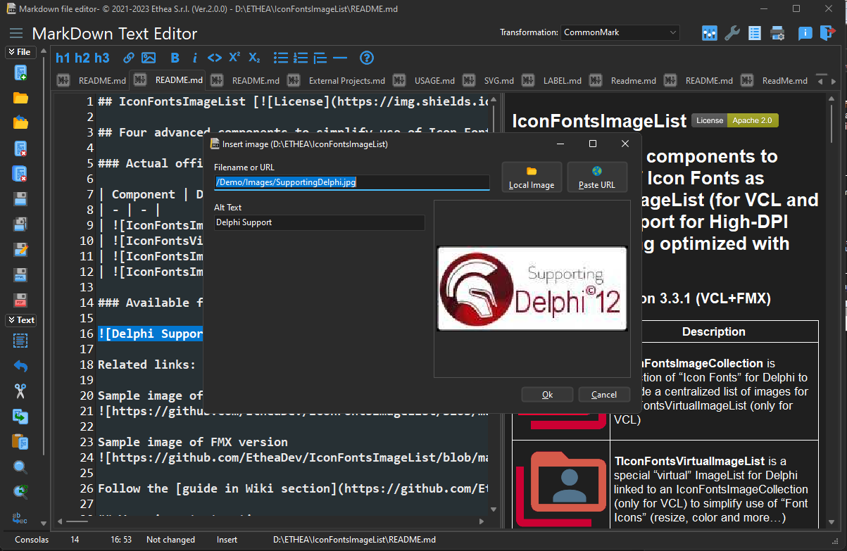The height and width of the screenshot is (551, 847).
Task: Open Search with the magnifier icon
Action: coord(20,467)
